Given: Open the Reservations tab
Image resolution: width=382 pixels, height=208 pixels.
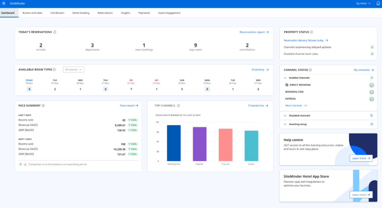Looking at the screenshot, I should coord(105,13).
